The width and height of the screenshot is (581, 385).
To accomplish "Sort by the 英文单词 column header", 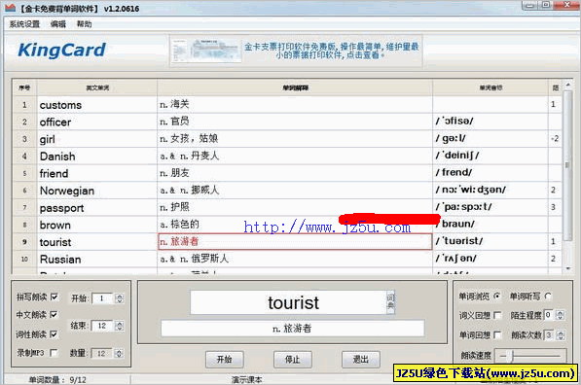I will pos(97,87).
